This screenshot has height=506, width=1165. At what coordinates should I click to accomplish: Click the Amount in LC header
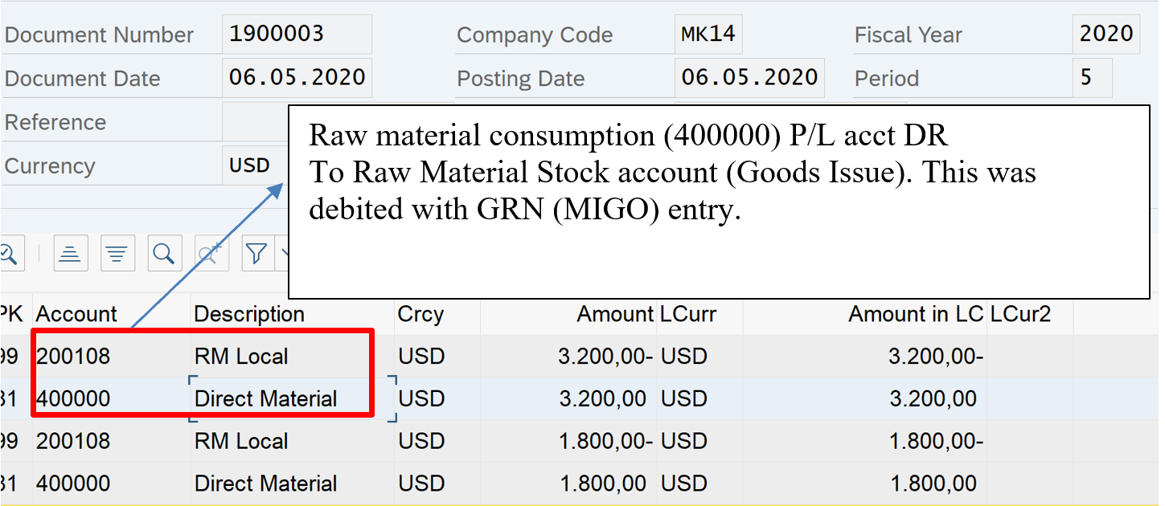click(915, 314)
